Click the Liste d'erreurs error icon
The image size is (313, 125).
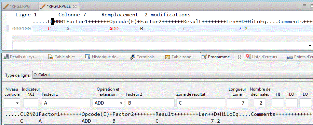(248, 57)
